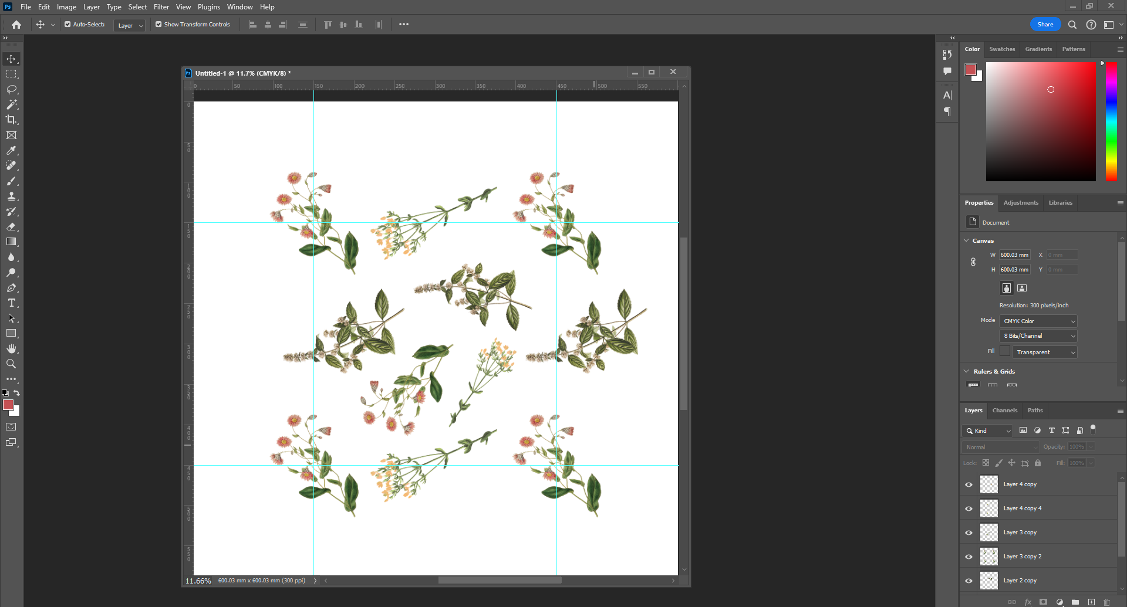
Task: Open the Help question mark button
Action: [1091, 25]
